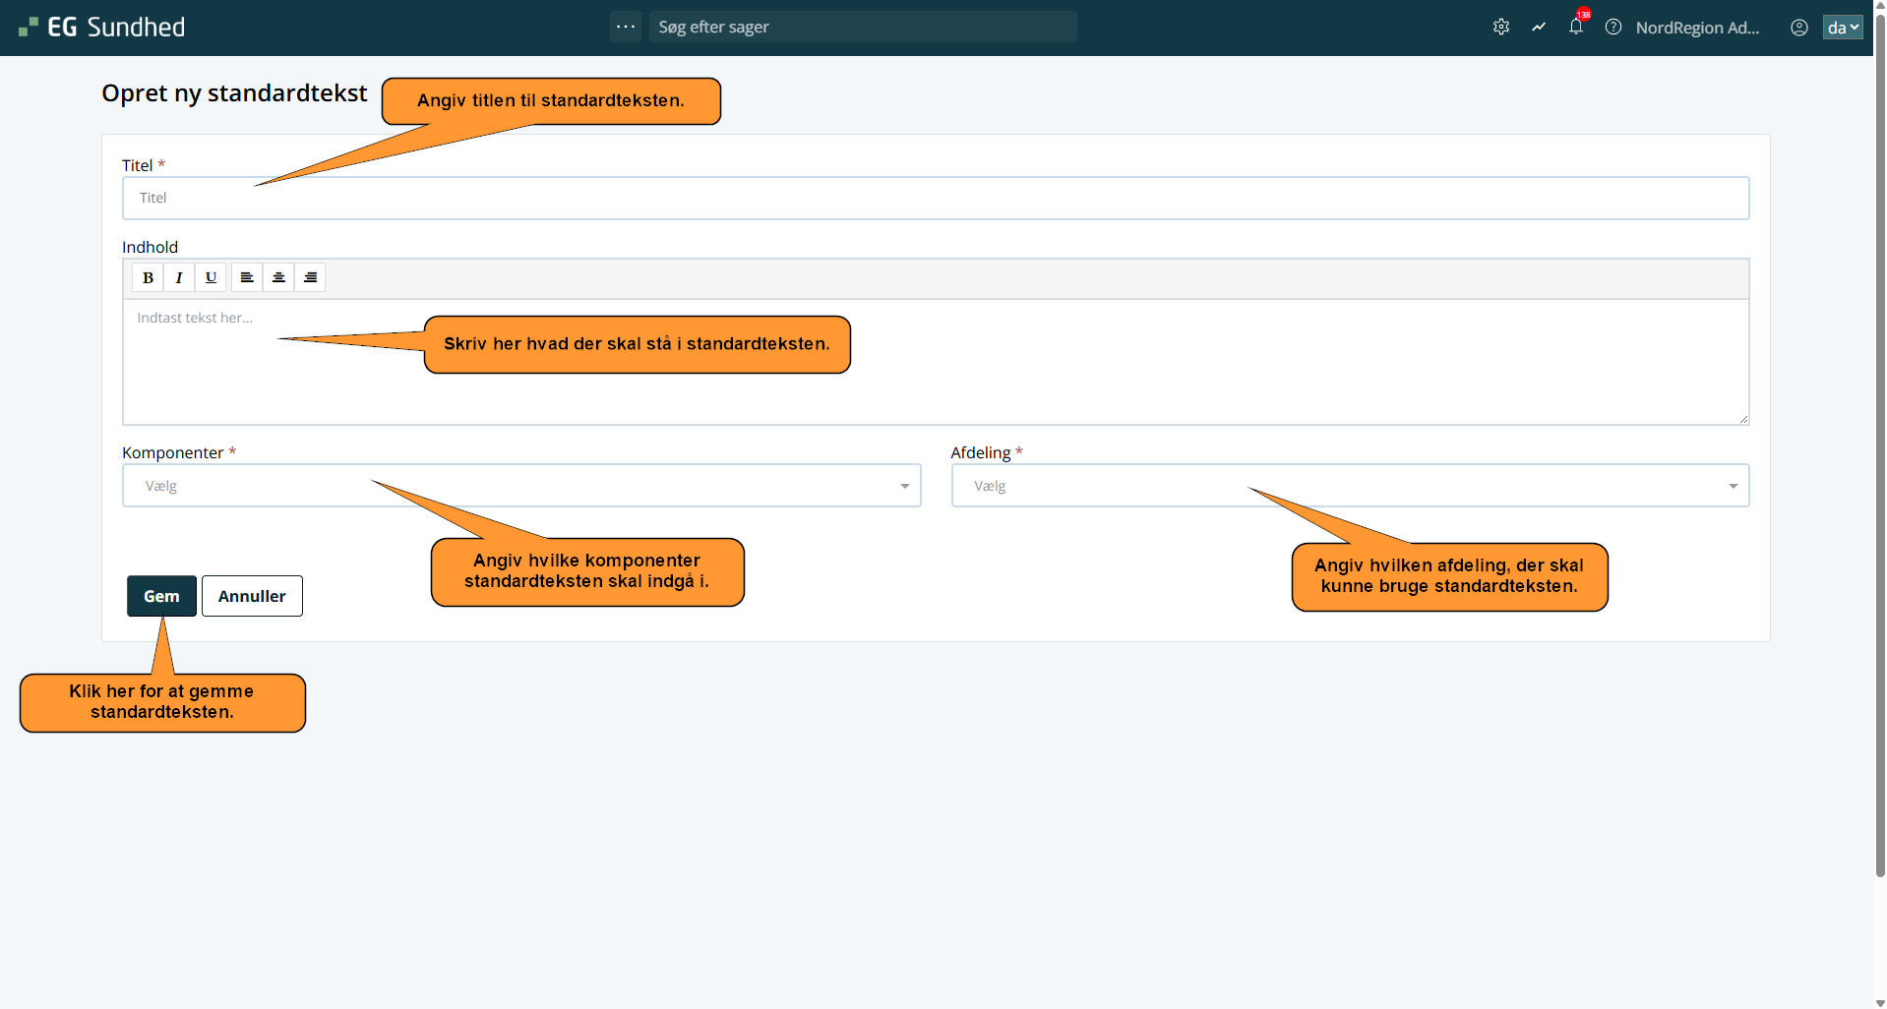
Task: Open the three-dots menu beside search
Action: point(626,27)
